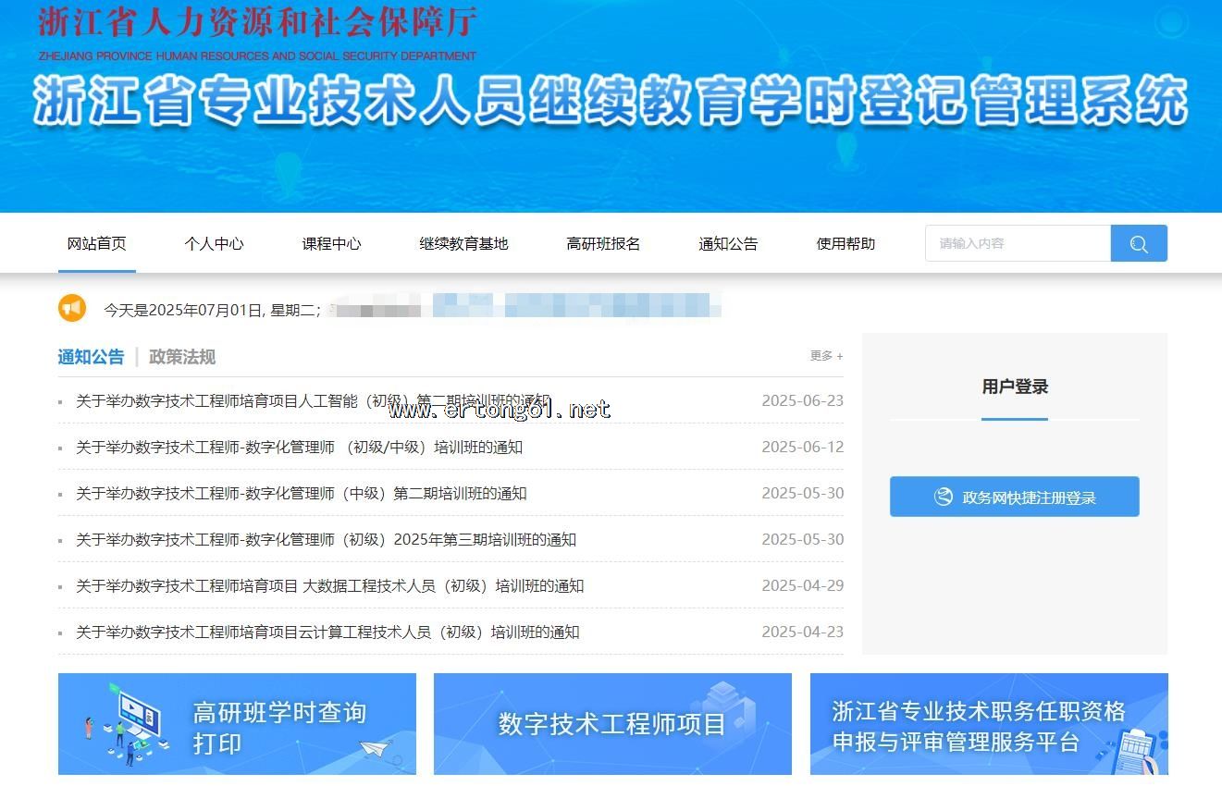1222x786 pixels.
Task: Switch to the 政策法规 tab
Action: click(x=182, y=357)
